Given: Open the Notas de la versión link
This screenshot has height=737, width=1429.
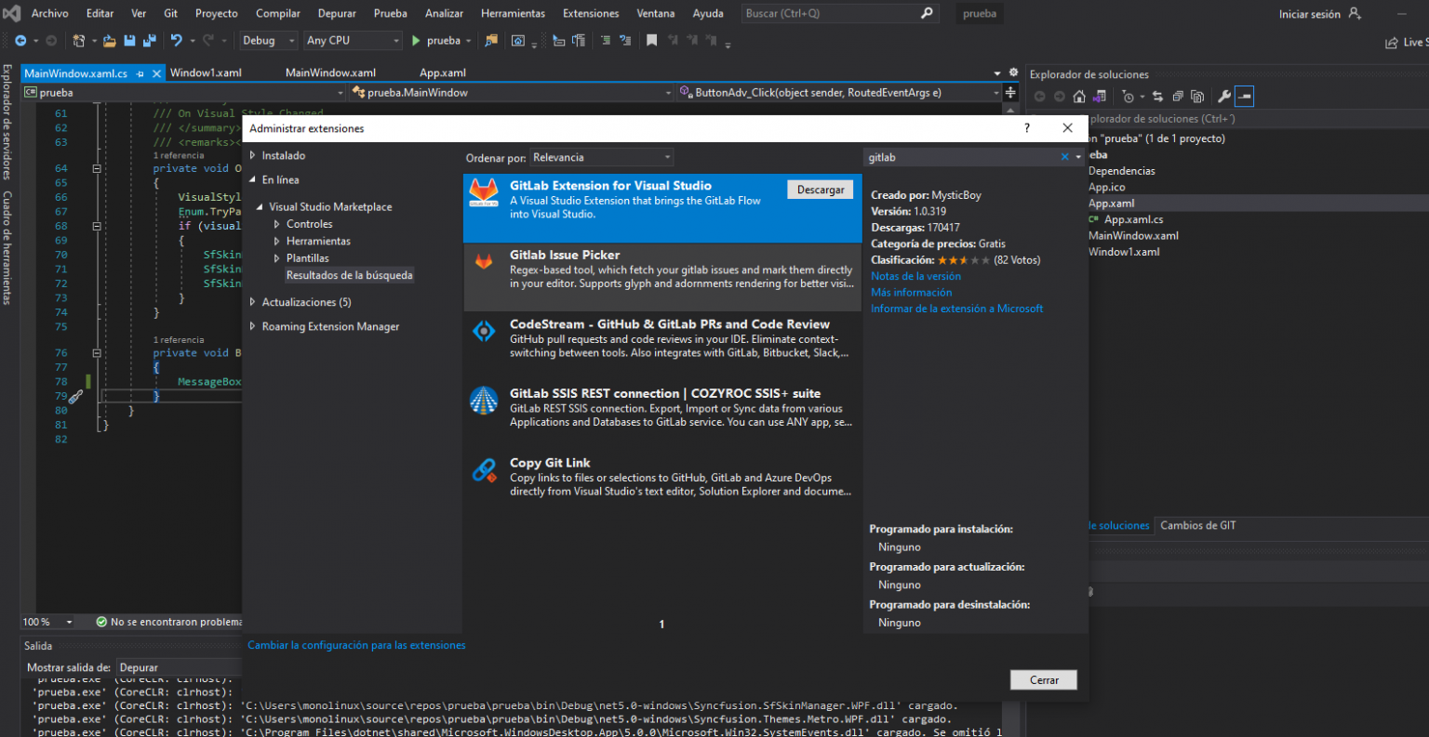Looking at the screenshot, I should coord(915,276).
